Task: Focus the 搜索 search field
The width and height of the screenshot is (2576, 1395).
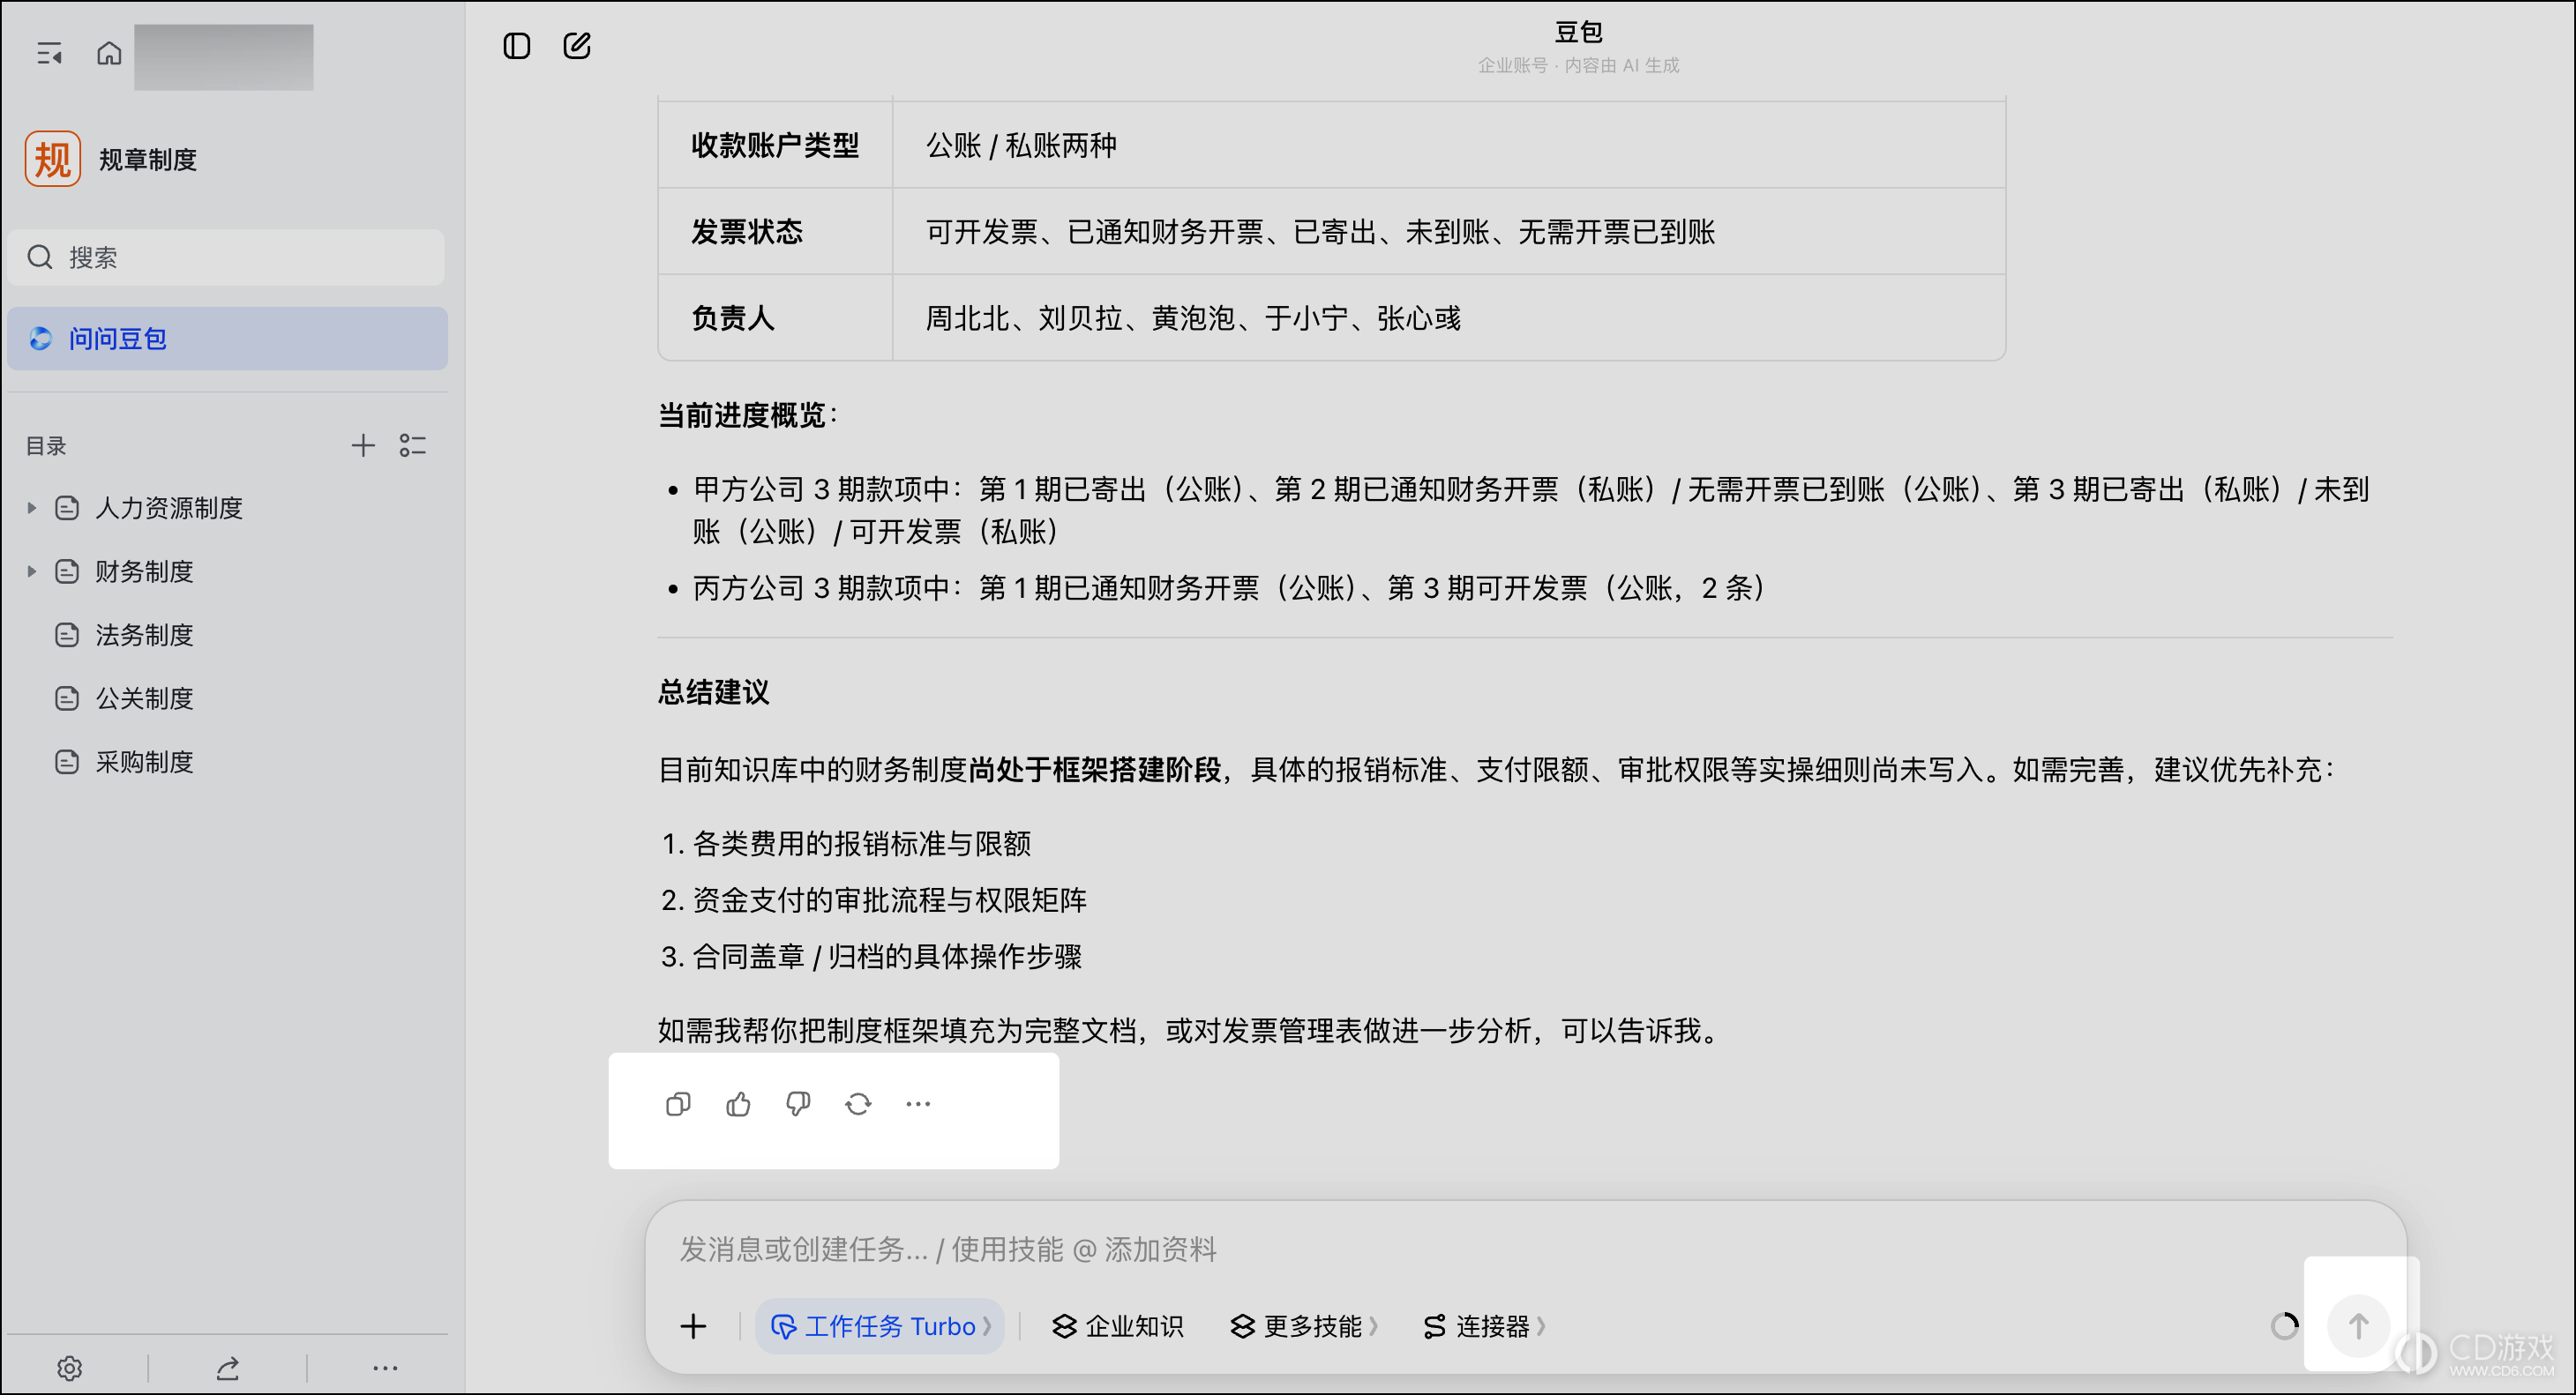Action: pos(226,257)
